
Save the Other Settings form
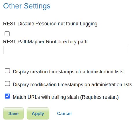point(14,113)
